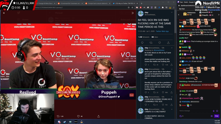Viewport: 221px width, 124px height.
Task: Open riley's profile avatar on main tweet
Action: pyautogui.click(x=141, y=14)
